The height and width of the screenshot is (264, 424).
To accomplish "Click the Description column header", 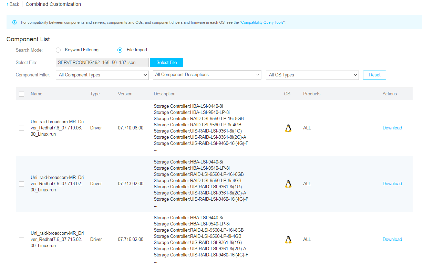I will [165, 94].
